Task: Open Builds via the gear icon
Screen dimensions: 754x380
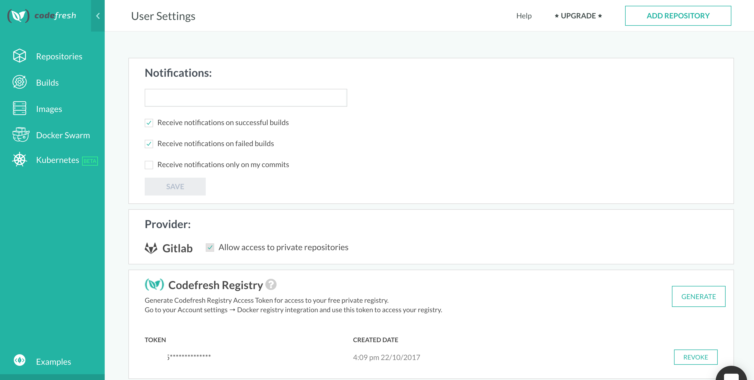Action: 19,82
